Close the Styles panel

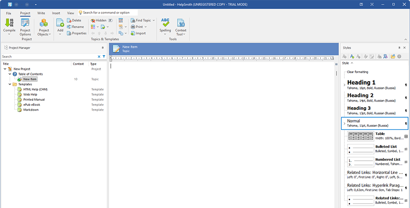[405, 48]
